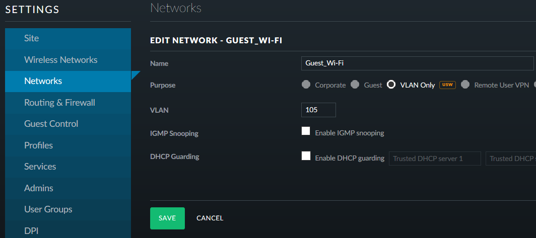Select the VLAN Only purpose option
The height and width of the screenshot is (238, 536).
tap(391, 85)
